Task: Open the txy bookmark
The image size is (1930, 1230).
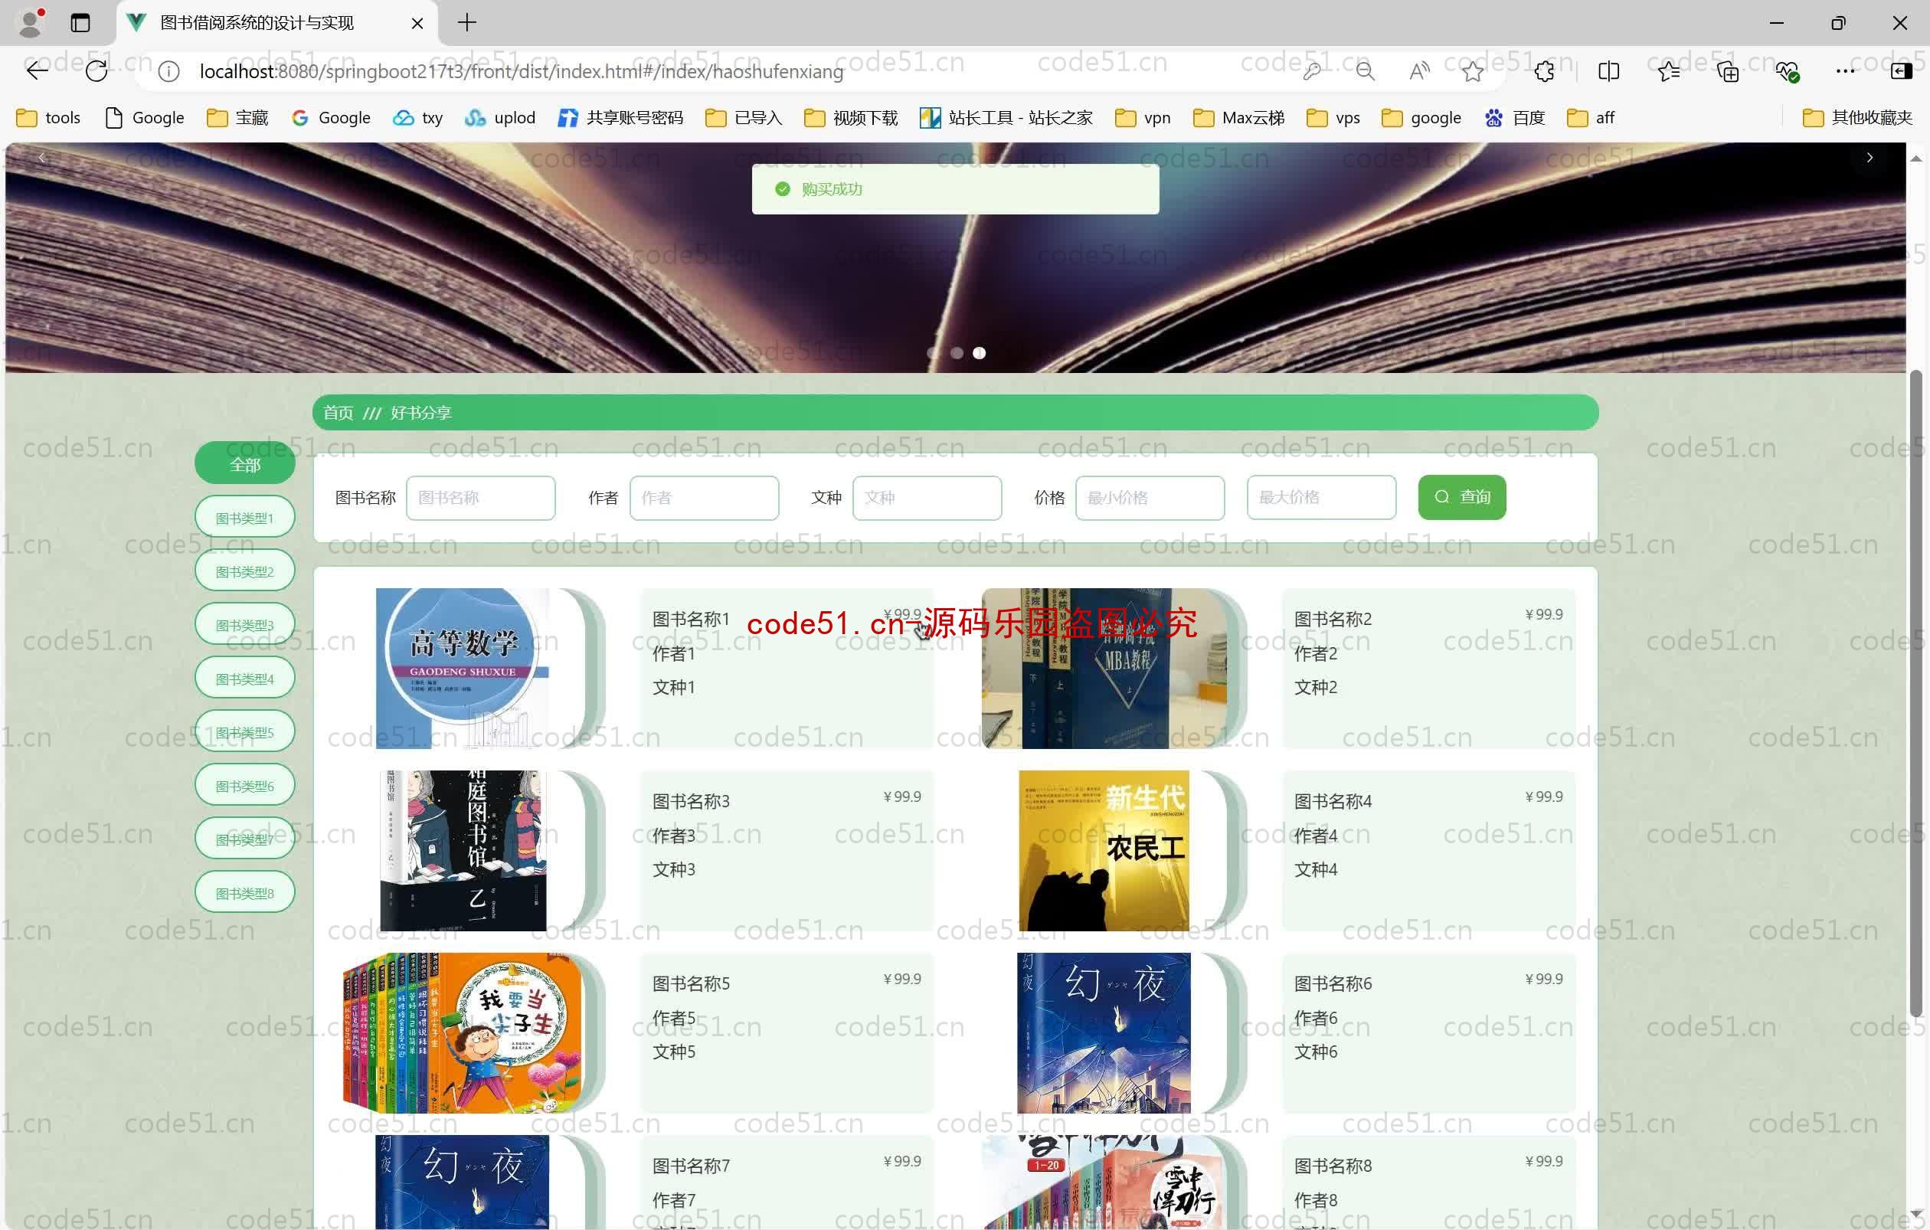Action: tap(417, 118)
